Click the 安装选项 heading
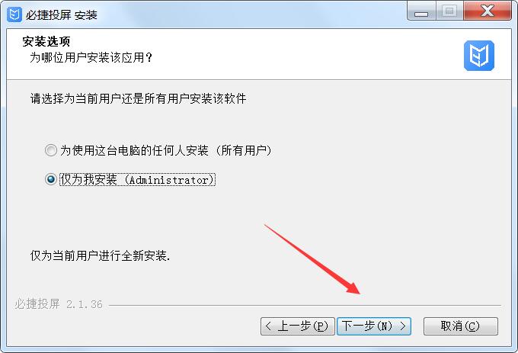The width and height of the screenshot is (518, 353). click(46, 42)
